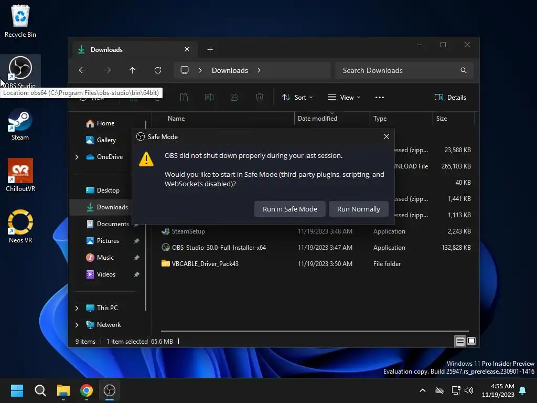Click the search magnifier in Explorer

(x=464, y=70)
